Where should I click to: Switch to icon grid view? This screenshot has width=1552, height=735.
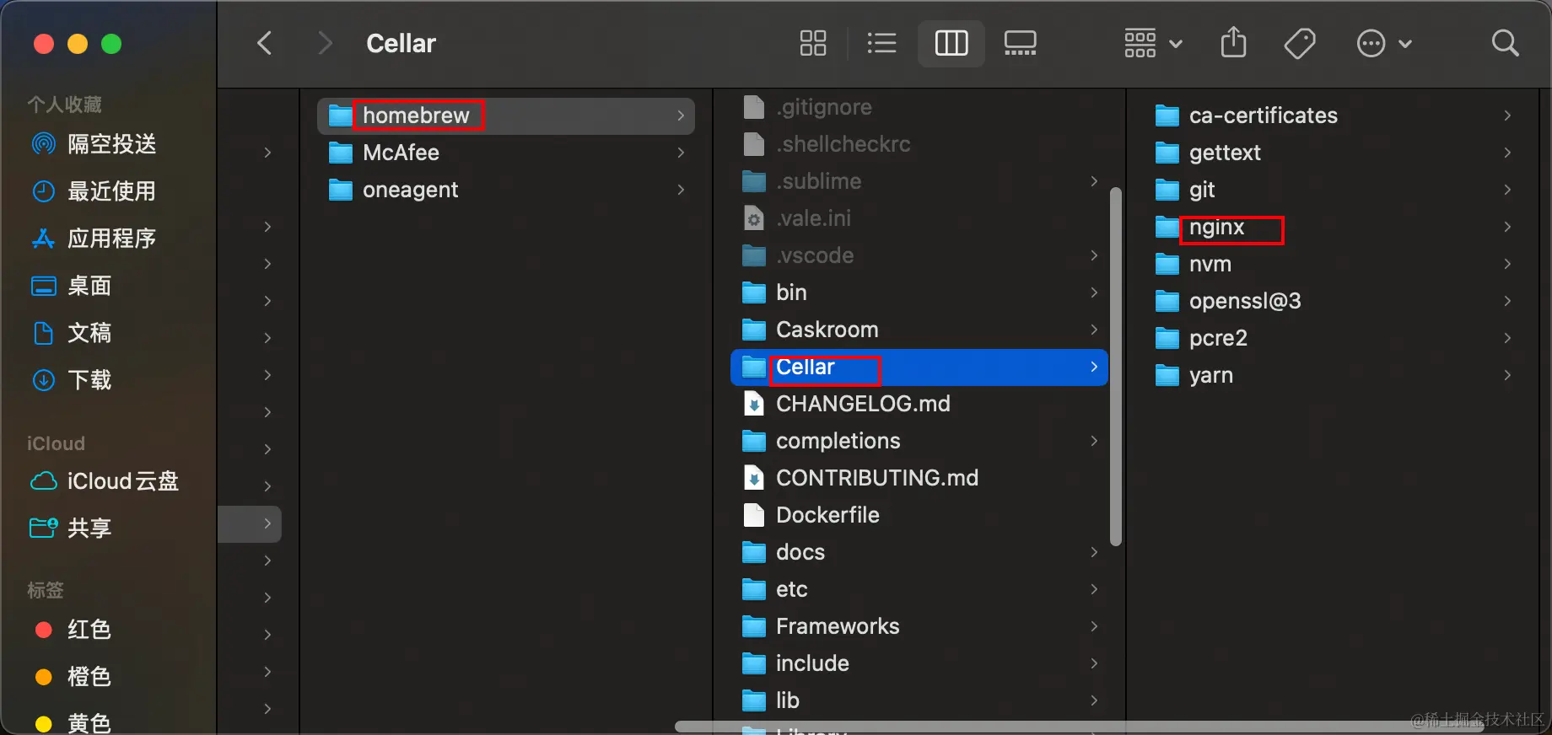(812, 43)
